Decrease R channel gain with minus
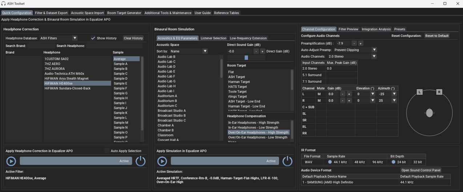463x192 pixels. (342, 101)
